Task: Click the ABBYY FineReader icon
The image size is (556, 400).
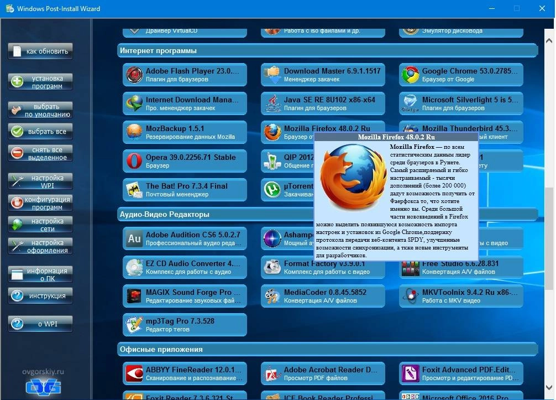Action: click(134, 373)
